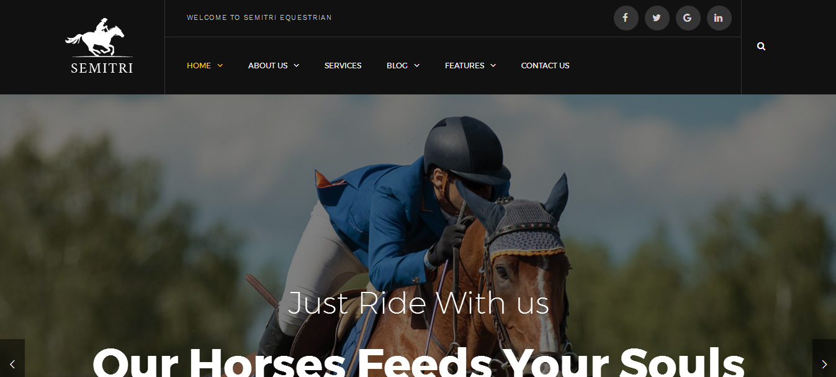Open the Facebook social icon
The width and height of the screenshot is (836, 377).
pyautogui.click(x=626, y=18)
